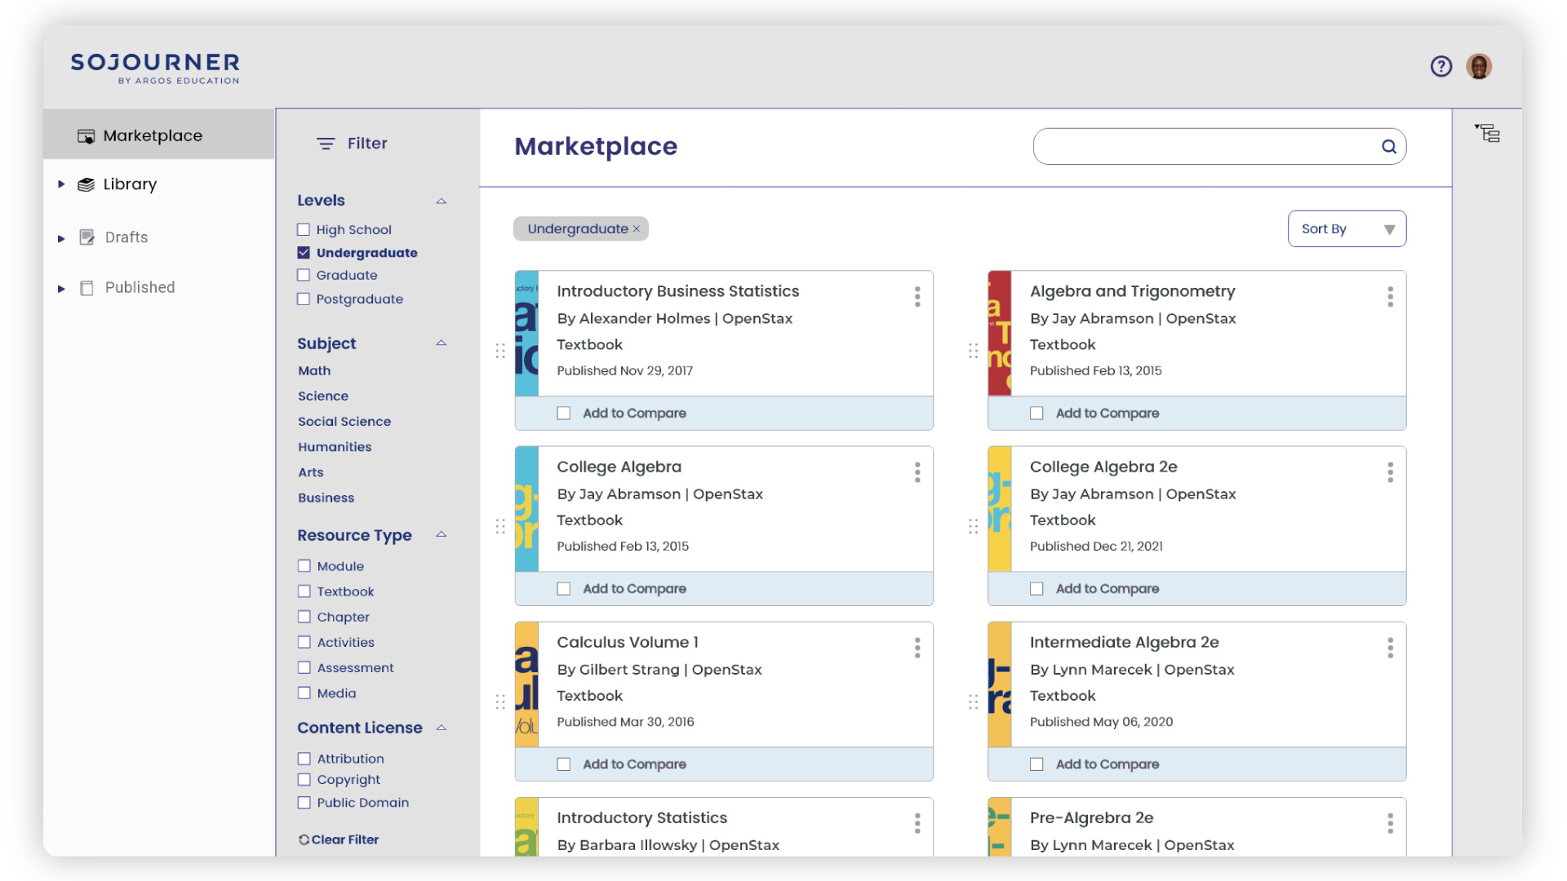Collapse the Levels filter section
The width and height of the screenshot is (1567, 881).
(442, 201)
